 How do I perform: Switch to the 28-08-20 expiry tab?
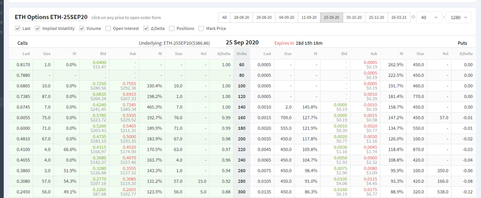click(x=241, y=17)
